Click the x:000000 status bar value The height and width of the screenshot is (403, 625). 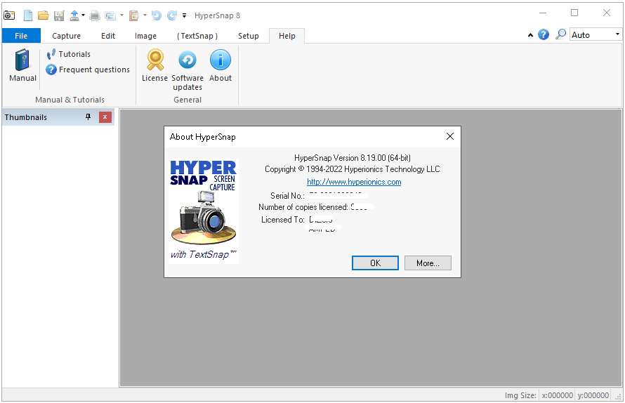pos(558,395)
